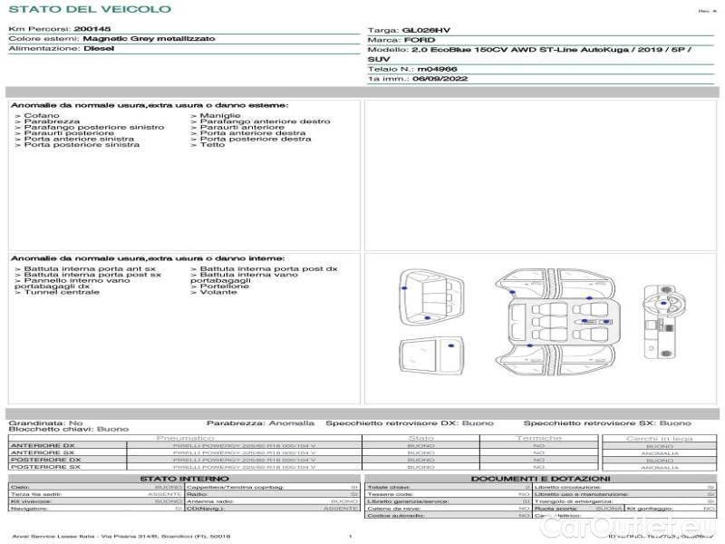Select "Battuta interna porta post dx" entry

(268, 268)
